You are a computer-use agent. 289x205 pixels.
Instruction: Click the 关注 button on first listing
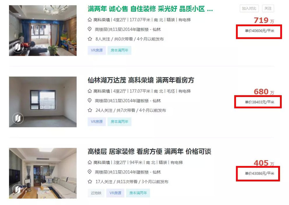pyautogui.click(x=268, y=9)
